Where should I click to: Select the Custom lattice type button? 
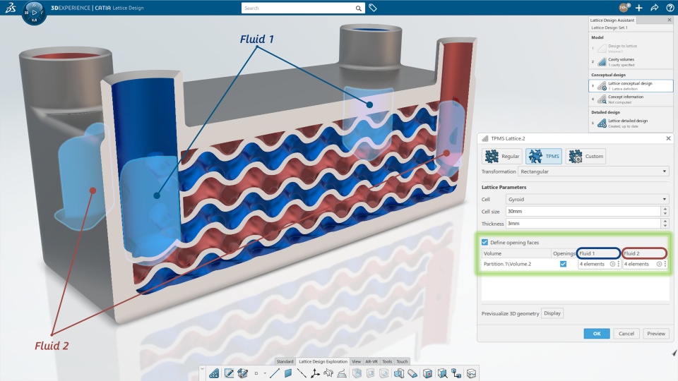click(586, 156)
